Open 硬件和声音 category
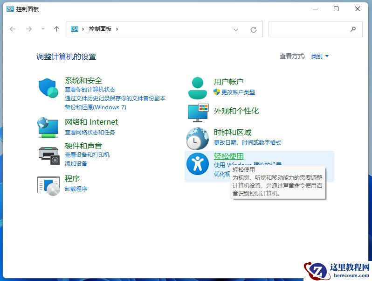 point(83,146)
